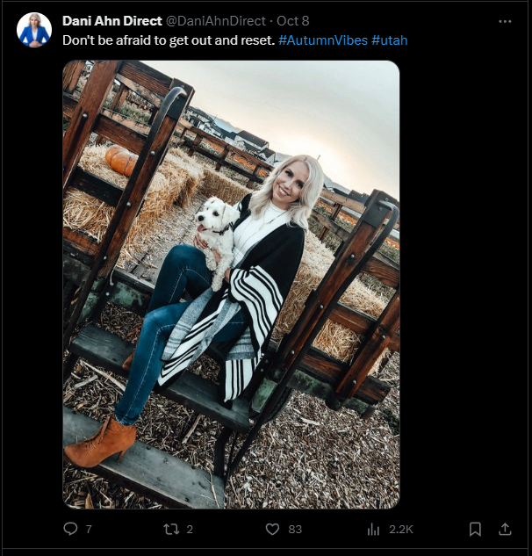Viewport: 532px width, 556px height.
Task: Bookmark this tweet
Action: (x=475, y=529)
